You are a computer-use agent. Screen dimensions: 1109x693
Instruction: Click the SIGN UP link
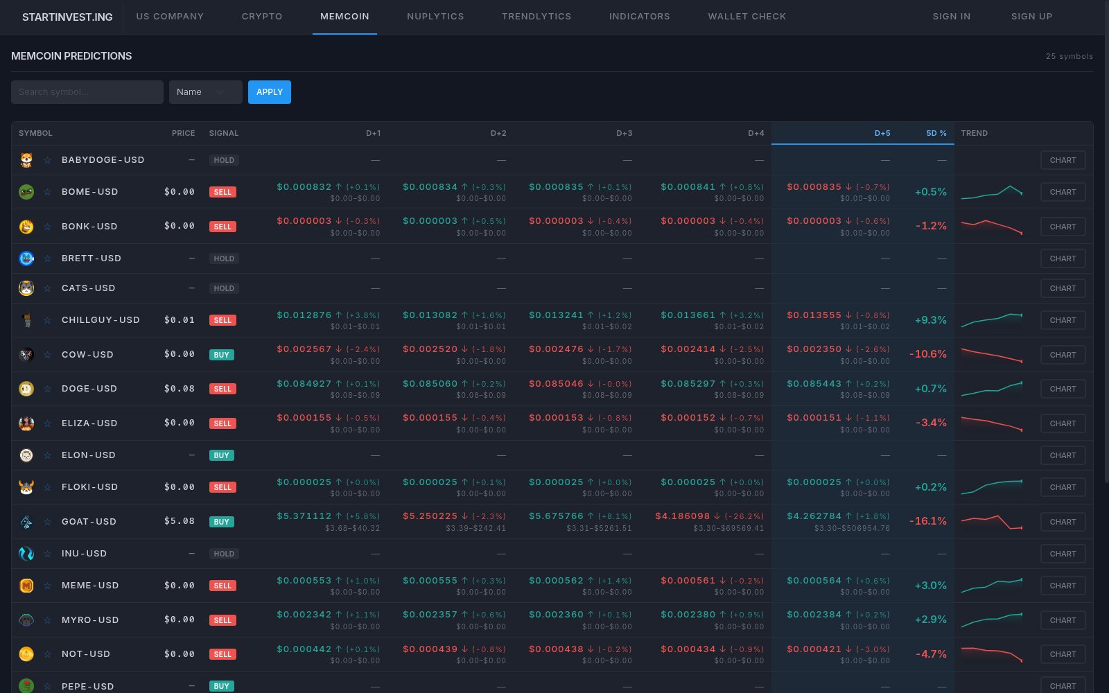(x=1031, y=17)
